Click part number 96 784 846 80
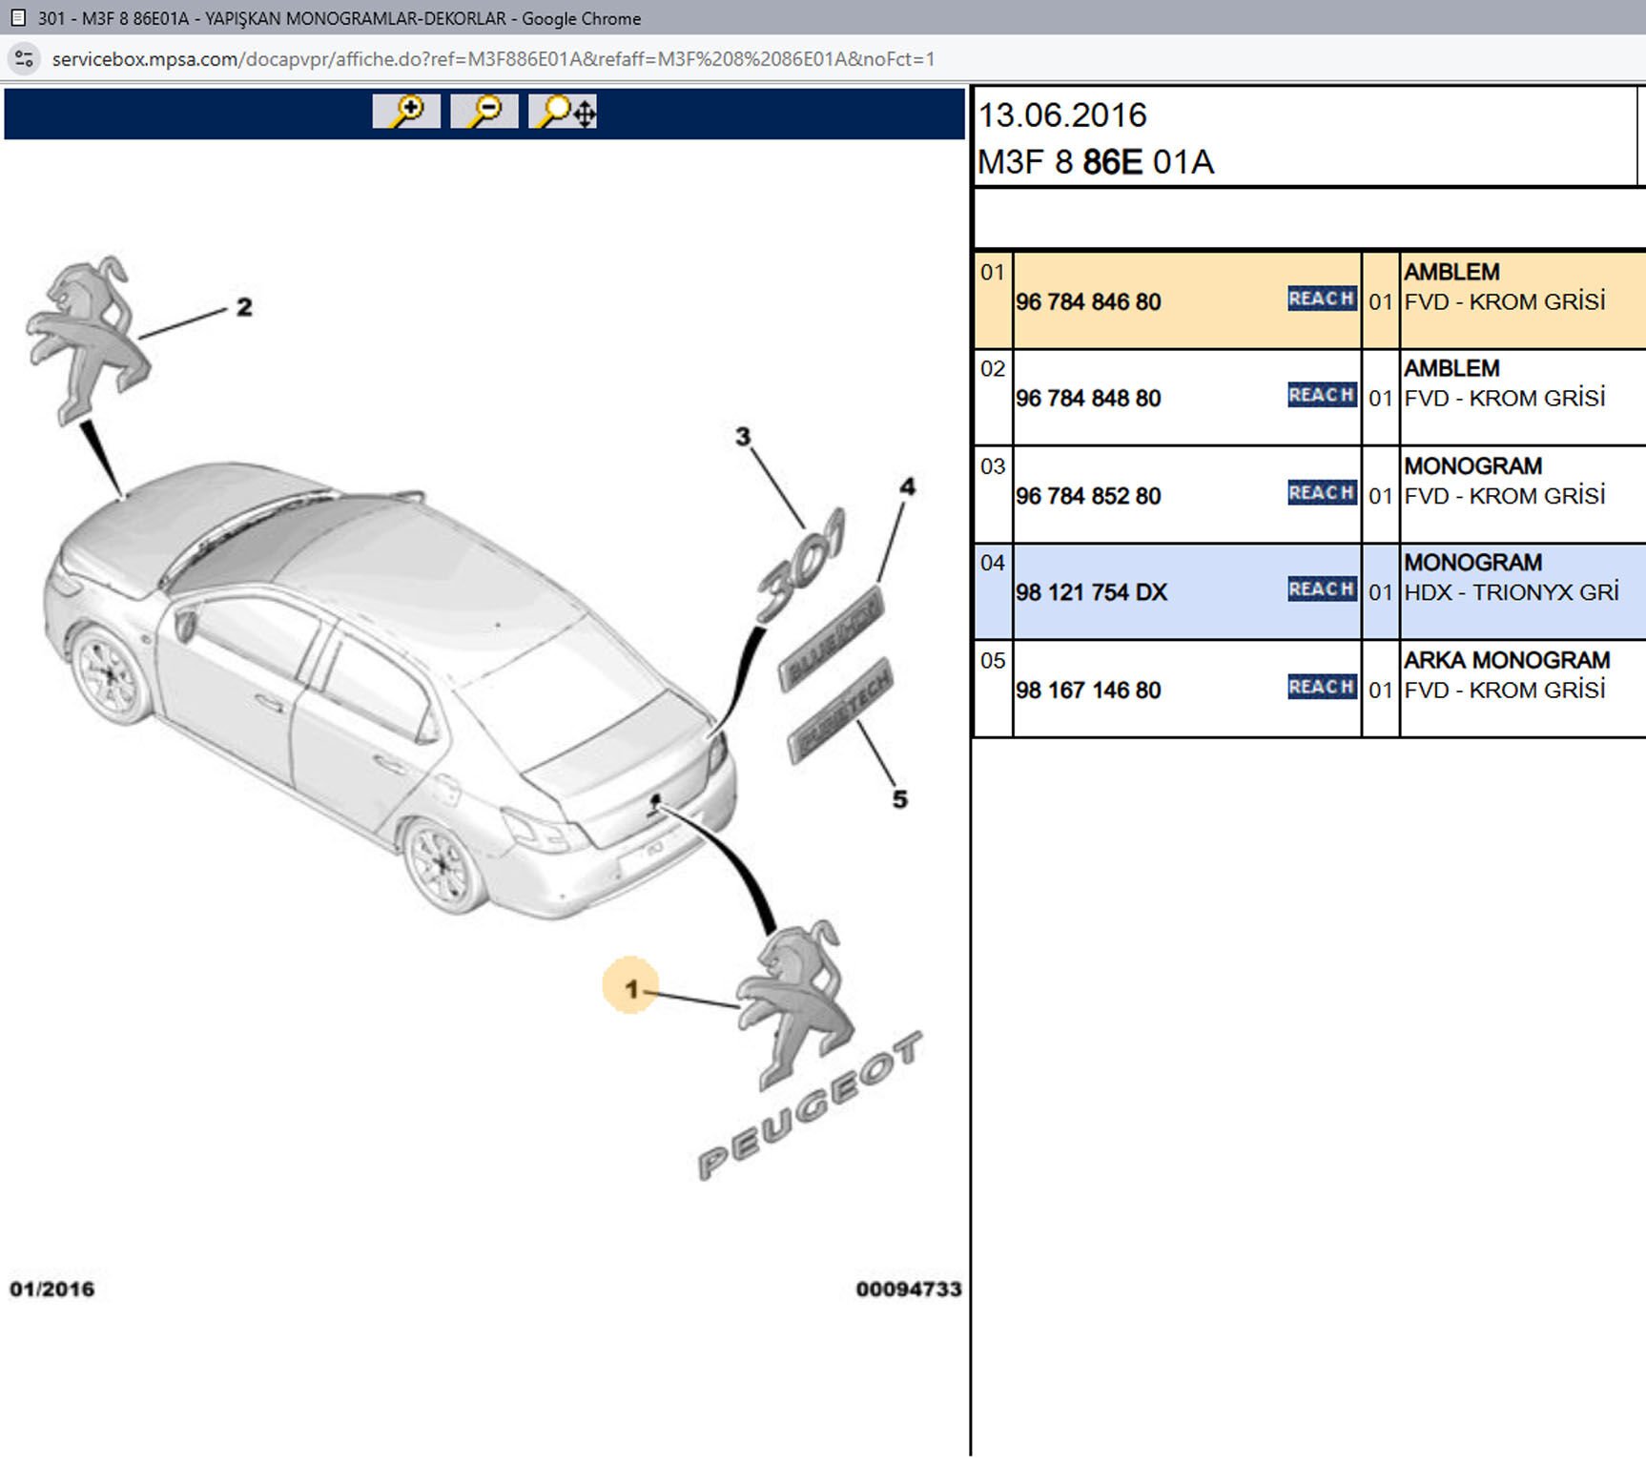 point(1088,302)
